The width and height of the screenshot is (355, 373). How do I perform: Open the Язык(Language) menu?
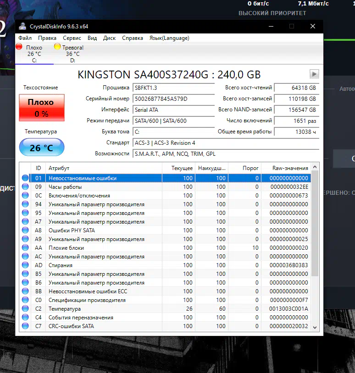click(169, 38)
